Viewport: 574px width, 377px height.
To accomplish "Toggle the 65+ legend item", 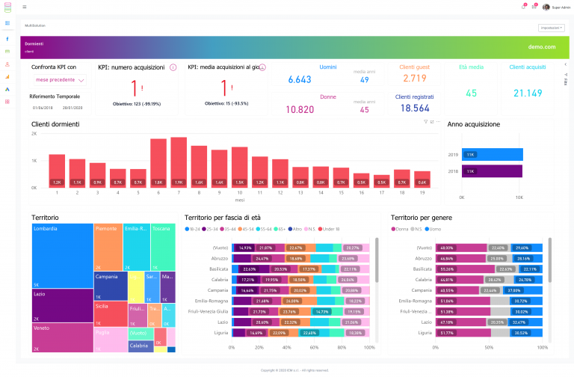I will (280, 230).
